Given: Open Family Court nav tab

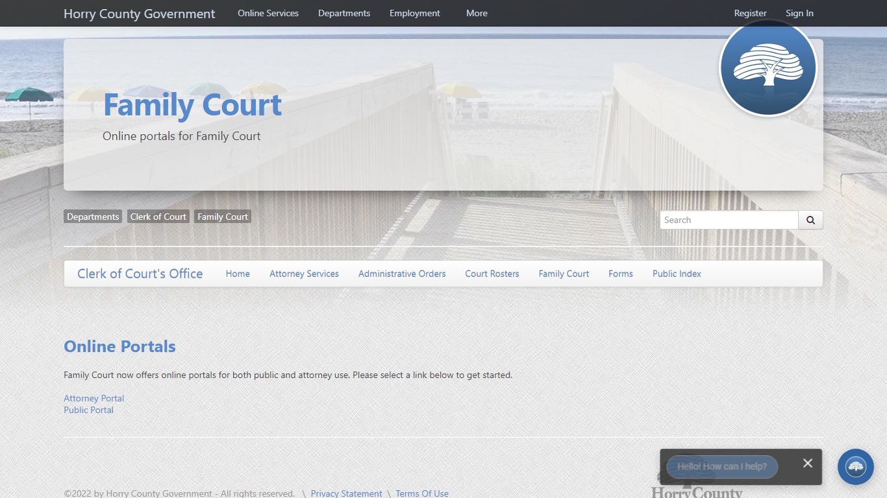Looking at the screenshot, I should pyautogui.click(x=564, y=274).
